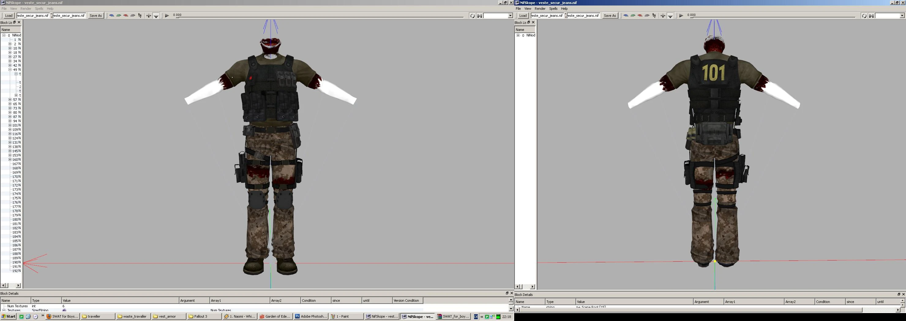Close the right window's Block List panel
The width and height of the screenshot is (906, 321).
tap(533, 22)
